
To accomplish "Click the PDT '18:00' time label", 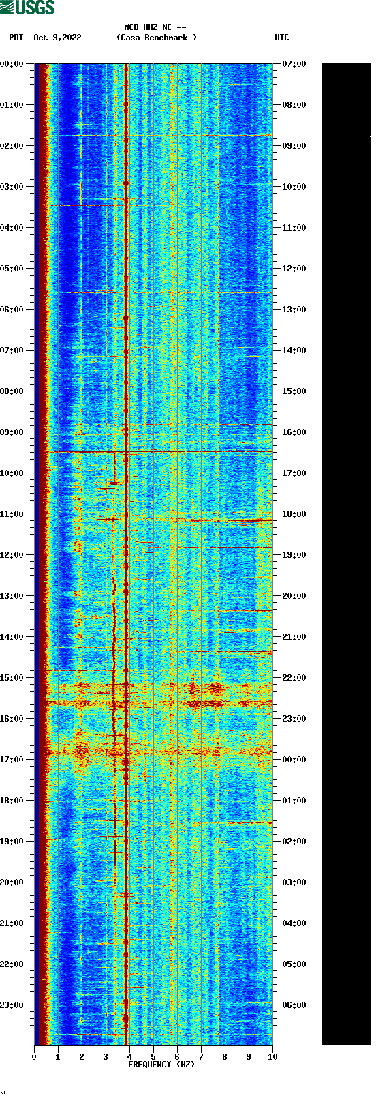I will (12, 801).
